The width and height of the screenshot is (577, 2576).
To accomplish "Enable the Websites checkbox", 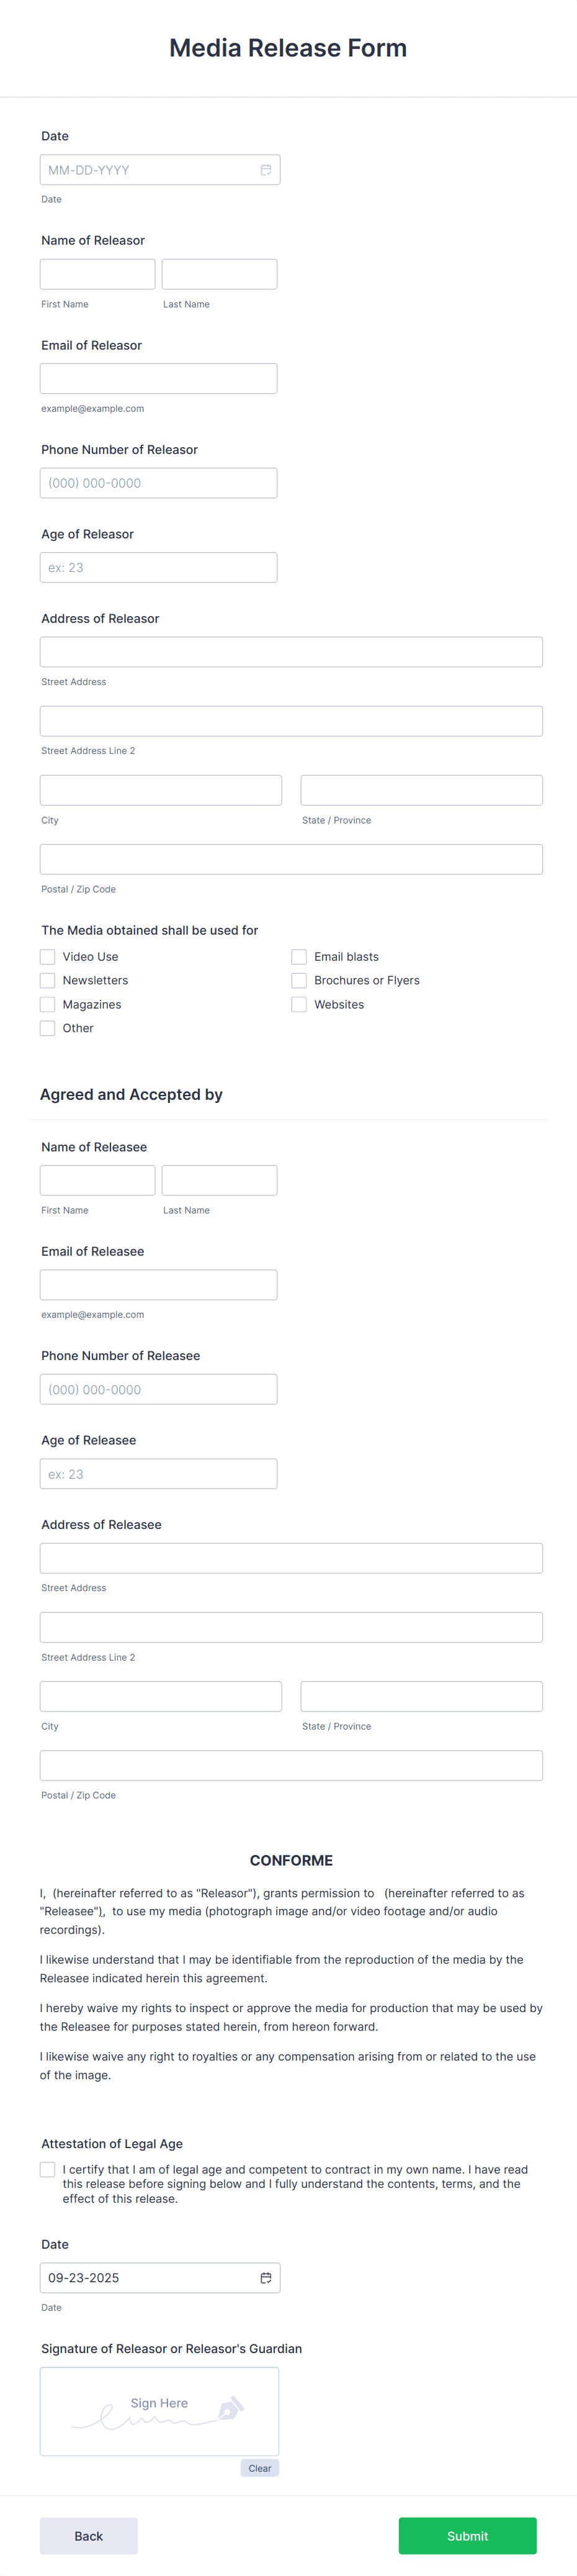I will tap(300, 1005).
